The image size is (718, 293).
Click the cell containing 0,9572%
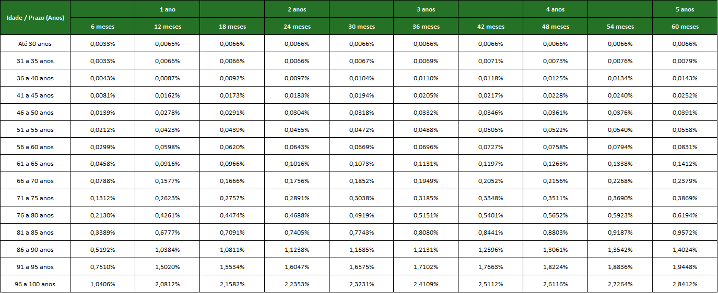coord(685,233)
